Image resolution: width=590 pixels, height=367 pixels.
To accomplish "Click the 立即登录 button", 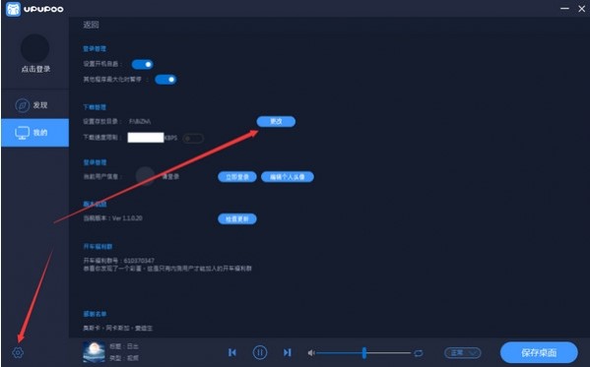I will click(237, 177).
